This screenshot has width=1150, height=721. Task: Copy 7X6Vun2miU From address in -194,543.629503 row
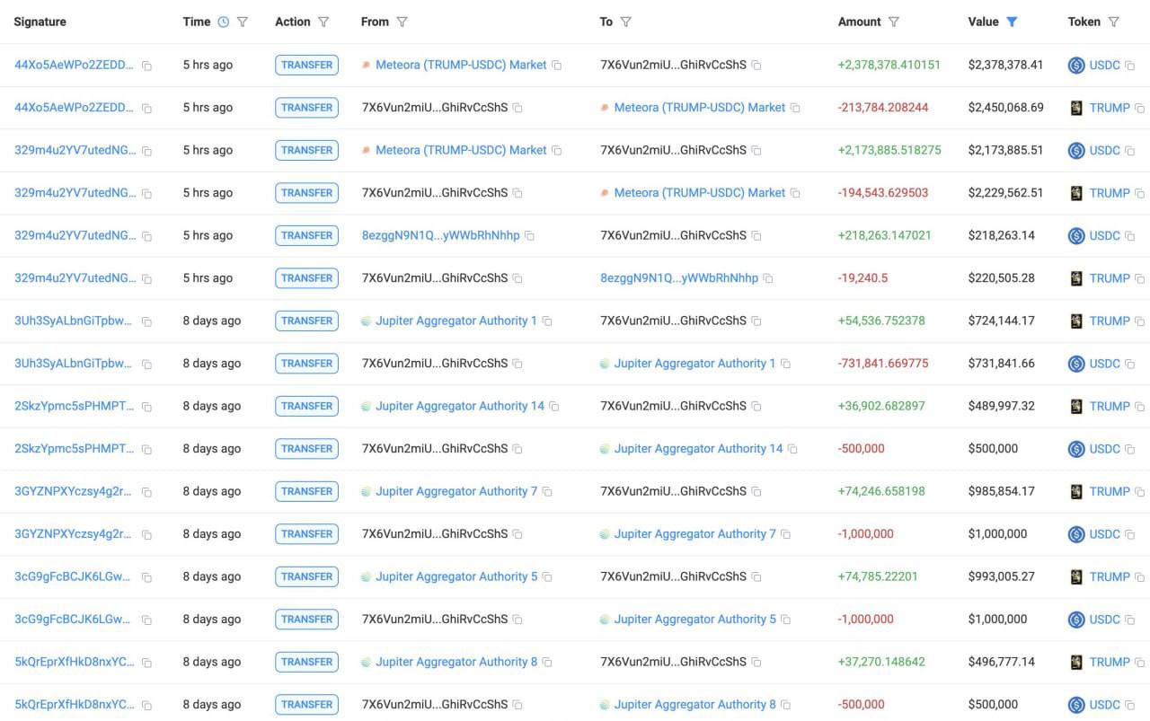coord(517,193)
